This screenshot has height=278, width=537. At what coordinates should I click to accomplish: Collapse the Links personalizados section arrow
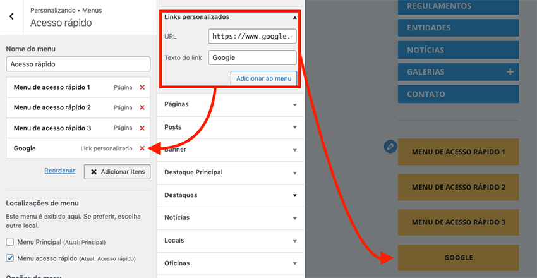294,17
